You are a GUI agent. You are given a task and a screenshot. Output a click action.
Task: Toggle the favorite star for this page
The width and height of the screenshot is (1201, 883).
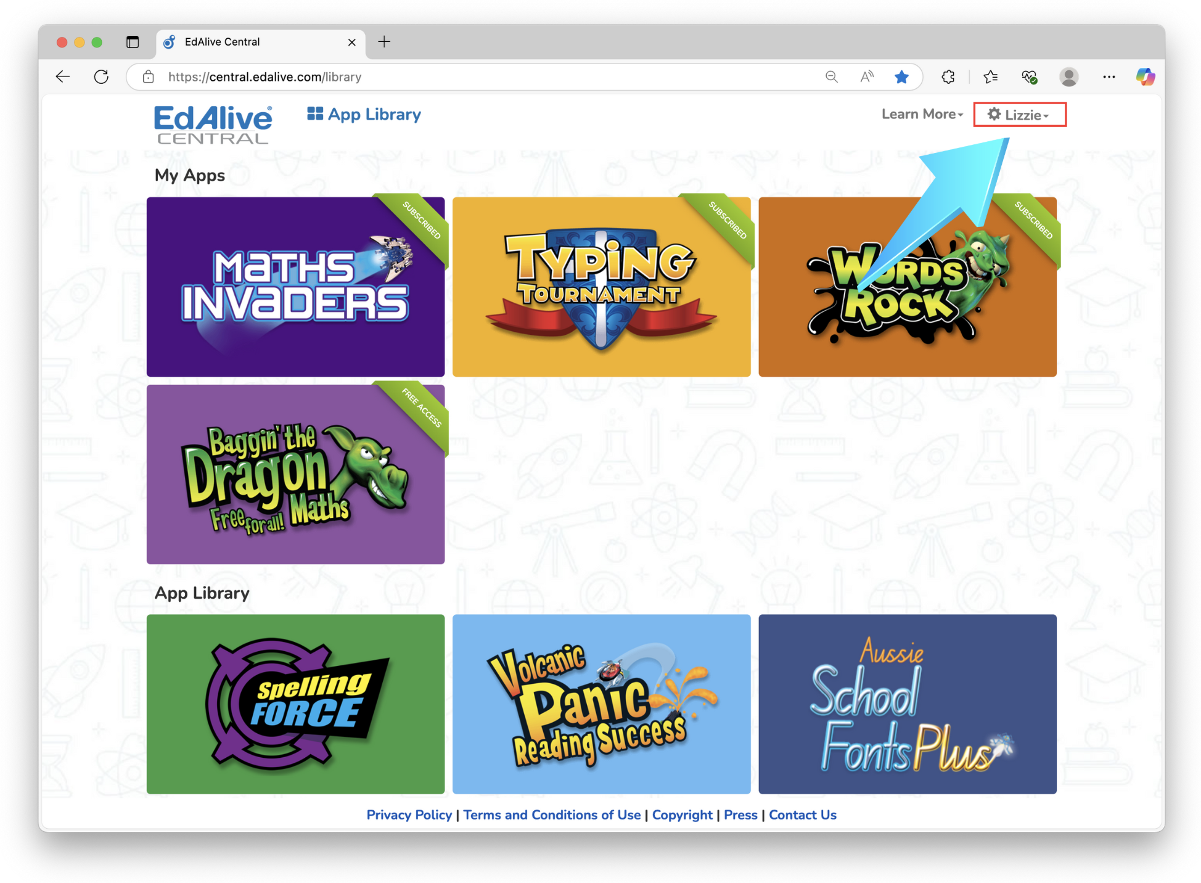pyautogui.click(x=901, y=76)
